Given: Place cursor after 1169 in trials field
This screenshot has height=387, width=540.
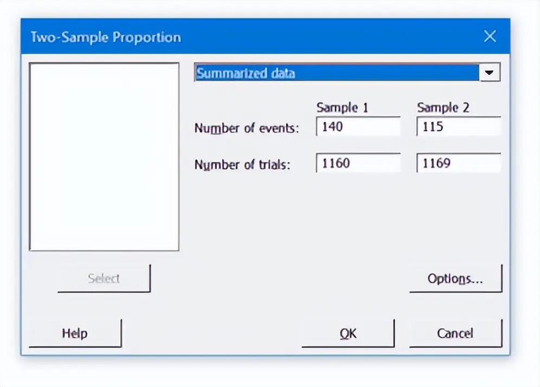Looking at the screenshot, I should point(452,163).
